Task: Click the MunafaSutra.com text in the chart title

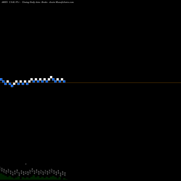Action: pyautogui.click(x=64, y=2)
